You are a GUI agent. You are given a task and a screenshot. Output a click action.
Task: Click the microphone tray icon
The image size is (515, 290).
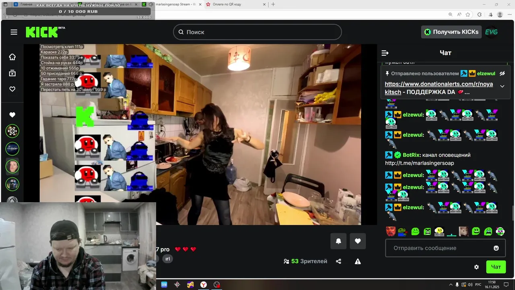(x=457, y=284)
